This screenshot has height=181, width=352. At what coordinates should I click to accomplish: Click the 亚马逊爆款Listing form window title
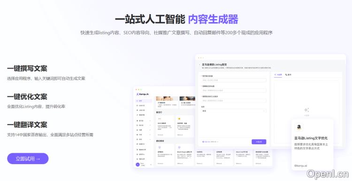(x=214, y=64)
